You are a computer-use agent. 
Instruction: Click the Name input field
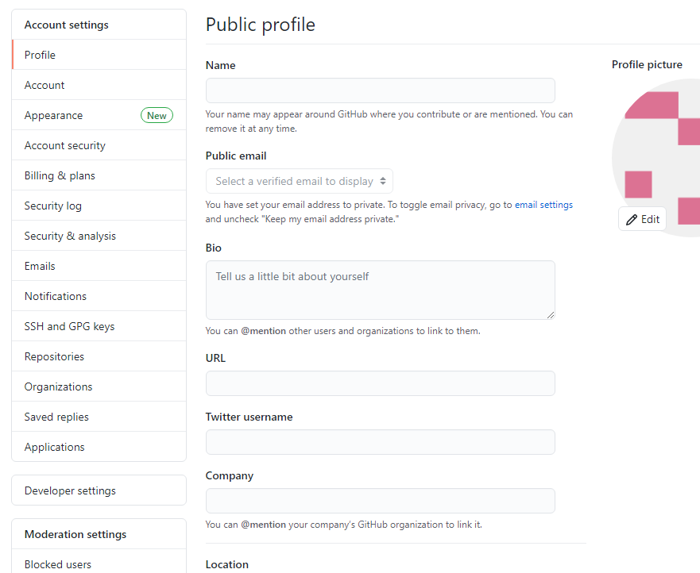(380, 90)
